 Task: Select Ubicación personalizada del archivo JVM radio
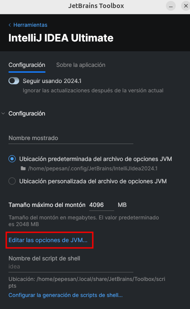pos(12,181)
